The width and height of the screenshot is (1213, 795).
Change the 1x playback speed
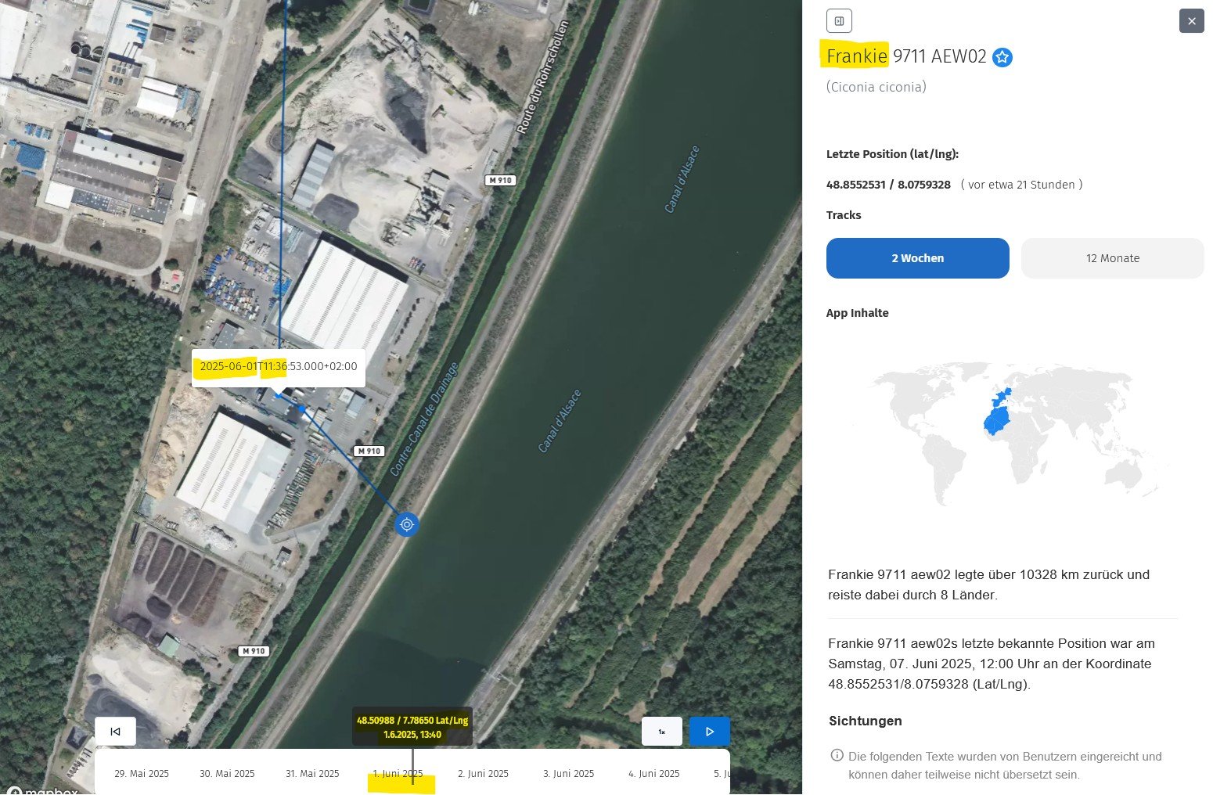[661, 732]
